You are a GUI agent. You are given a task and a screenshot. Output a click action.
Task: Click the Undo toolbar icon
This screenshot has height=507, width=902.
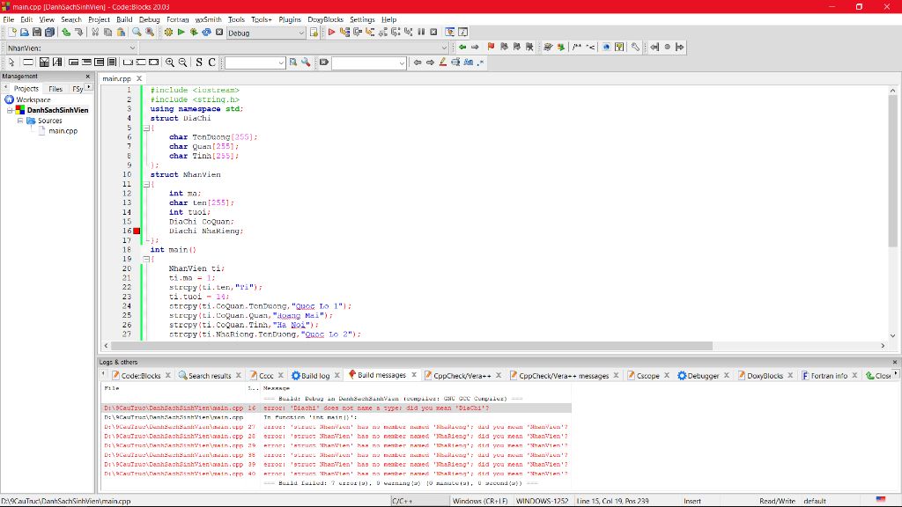(66, 33)
